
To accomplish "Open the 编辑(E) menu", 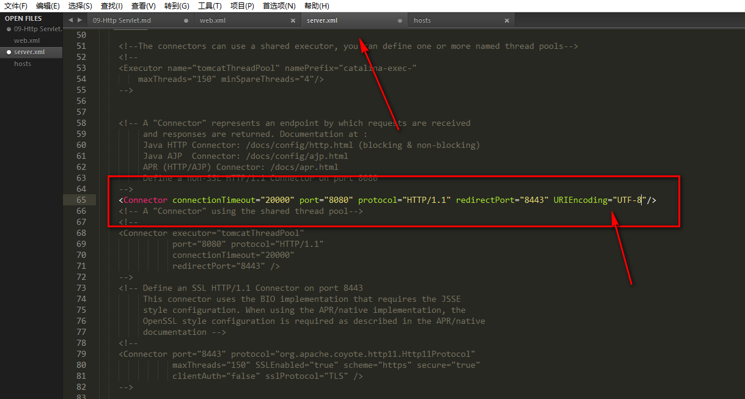I will [x=48, y=5].
